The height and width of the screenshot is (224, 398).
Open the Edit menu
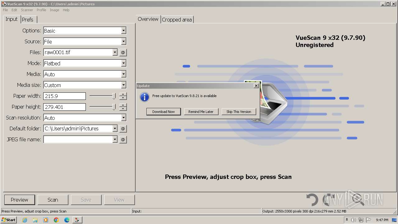(14, 10)
